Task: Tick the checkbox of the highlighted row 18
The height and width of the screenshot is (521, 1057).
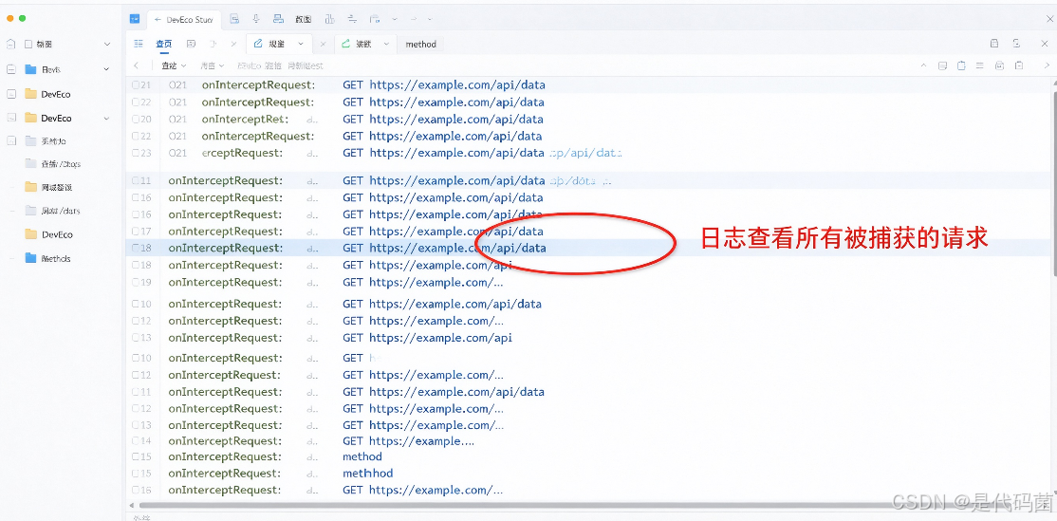Action: 136,248
